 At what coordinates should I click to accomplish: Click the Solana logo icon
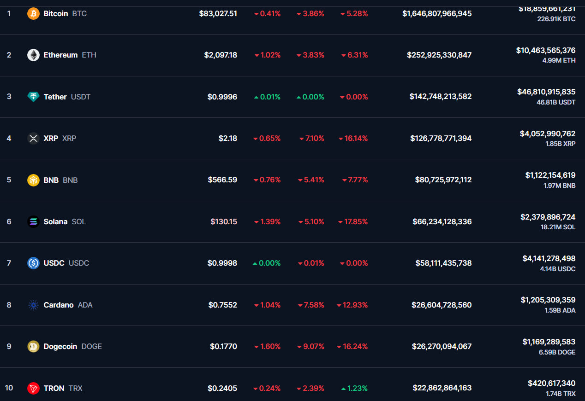click(x=33, y=221)
